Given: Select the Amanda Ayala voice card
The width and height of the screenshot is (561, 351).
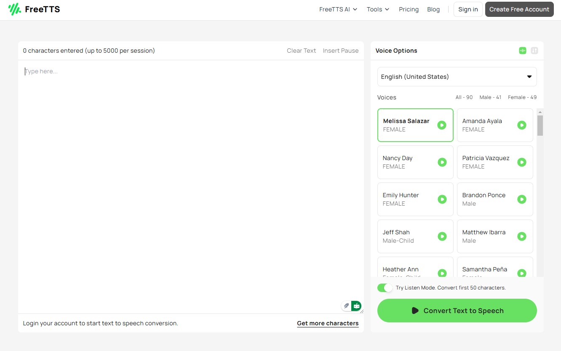Looking at the screenshot, I should 495,125.
